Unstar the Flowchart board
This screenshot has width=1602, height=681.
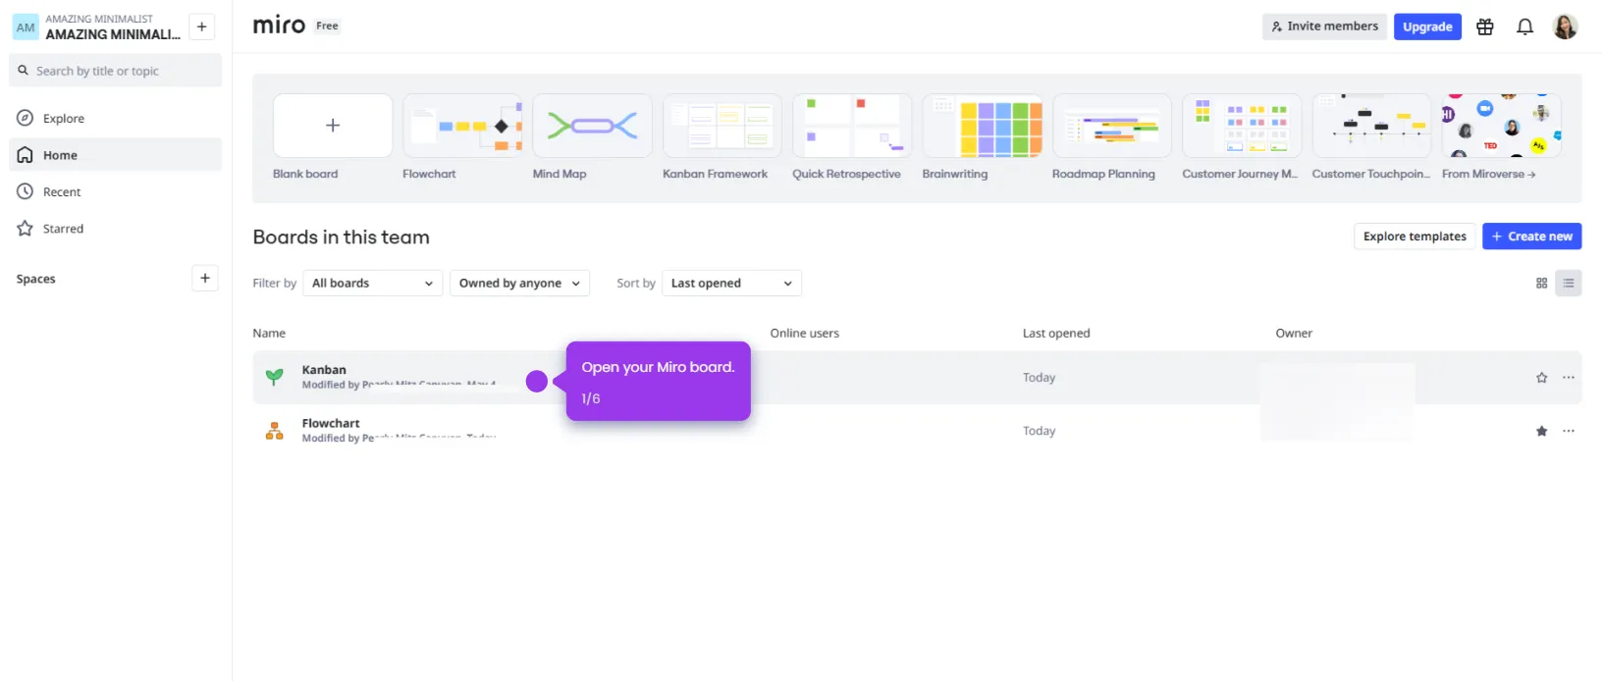1541,431
